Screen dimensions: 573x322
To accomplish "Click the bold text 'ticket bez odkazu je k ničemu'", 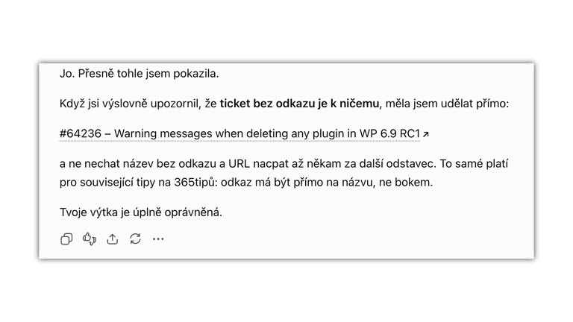I will pos(299,104).
